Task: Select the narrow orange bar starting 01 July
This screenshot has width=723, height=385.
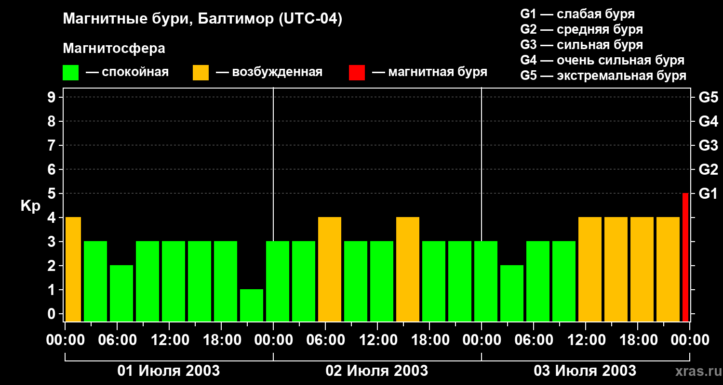Action: pyautogui.click(x=73, y=269)
